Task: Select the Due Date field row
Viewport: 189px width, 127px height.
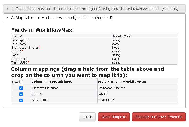Action: click(x=94, y=44)
